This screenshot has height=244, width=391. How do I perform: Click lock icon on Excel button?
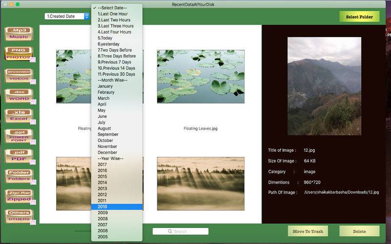coord(33,122)
